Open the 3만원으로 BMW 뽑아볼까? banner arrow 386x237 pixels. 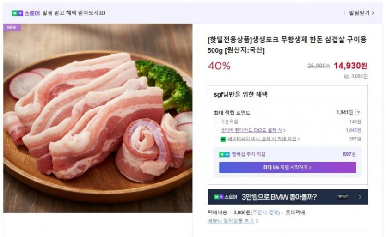coord(360,197)
